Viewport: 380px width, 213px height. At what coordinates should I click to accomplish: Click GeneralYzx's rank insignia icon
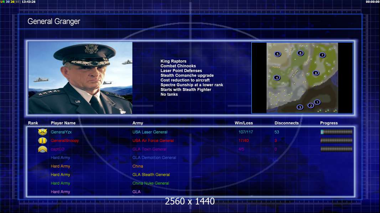tap(42, 132)
